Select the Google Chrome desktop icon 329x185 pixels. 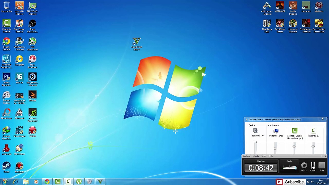coord(6,44)
